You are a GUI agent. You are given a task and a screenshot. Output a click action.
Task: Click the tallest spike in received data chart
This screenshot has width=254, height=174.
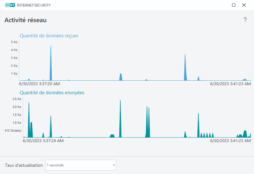[x=51, y=63]
